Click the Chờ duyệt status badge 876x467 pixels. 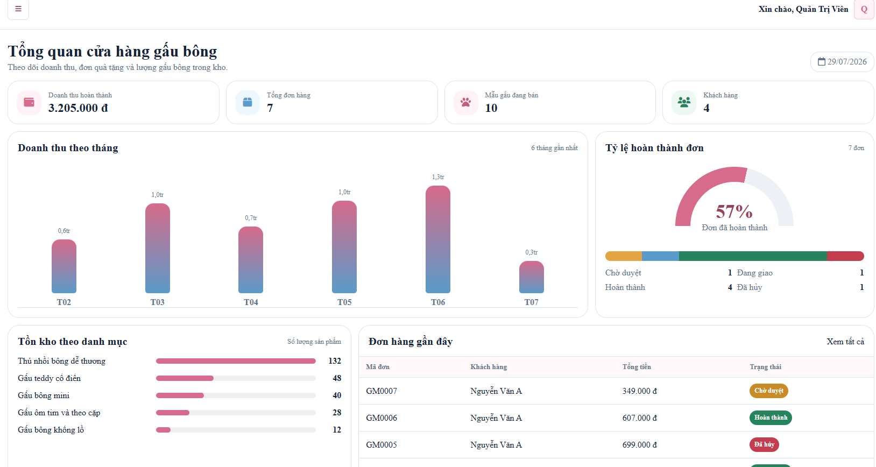click(x=769, y=391)
